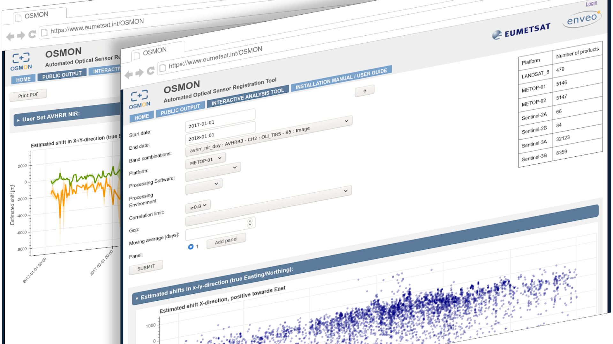Screen dimensions: 613x344
Task: Open the HOME tab in the rear window
Action: point(23,79)
